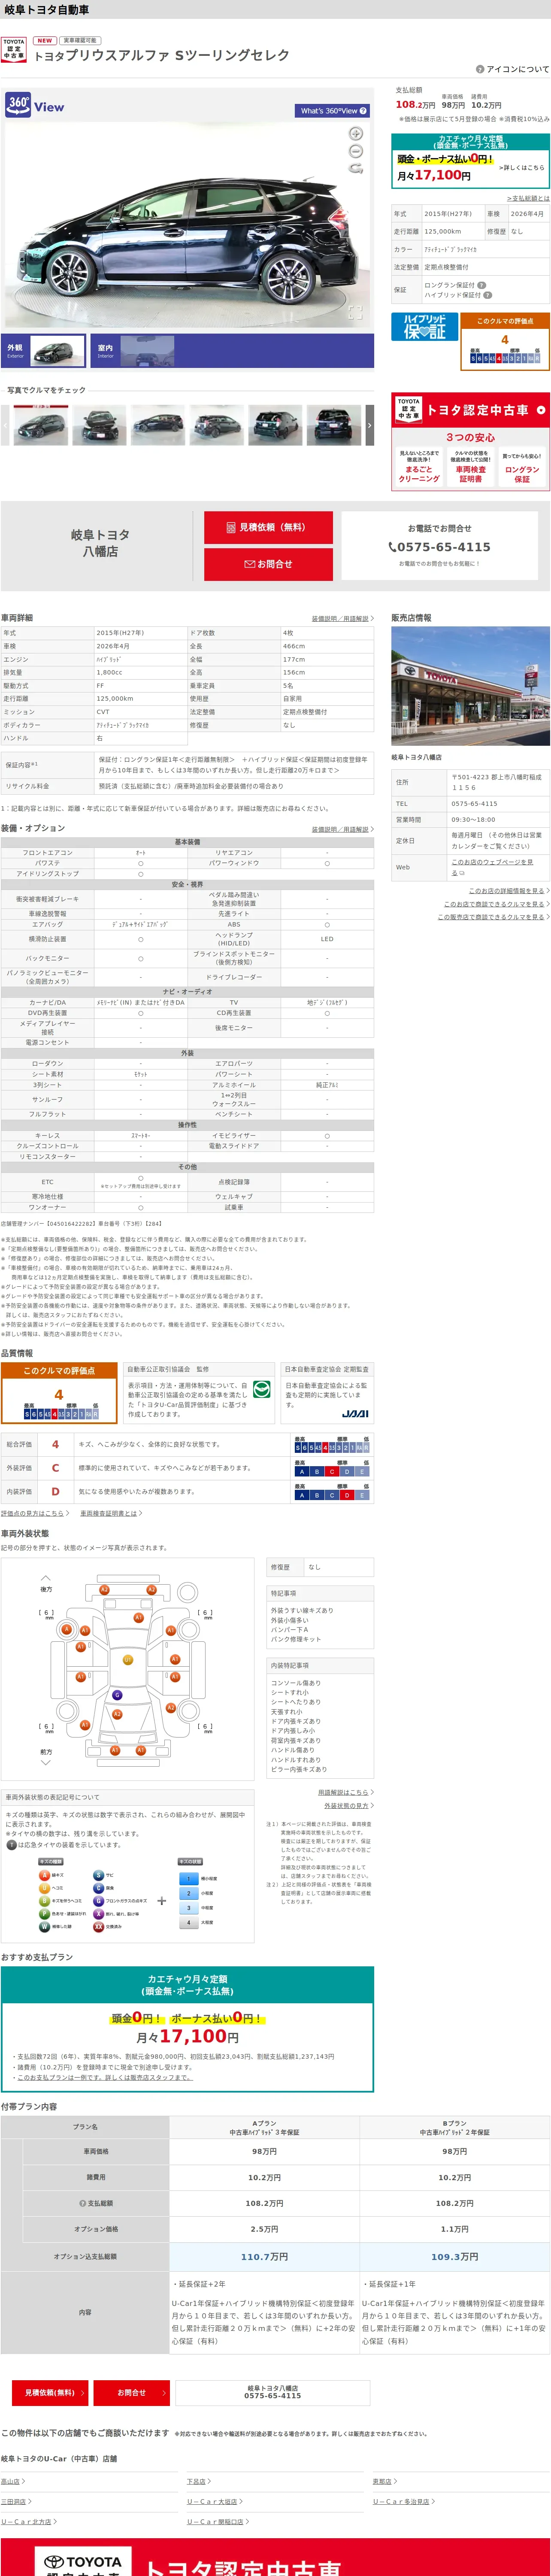Click JAAI logo in quality information
551x2576 pixels.
[x=355, y=1413]
